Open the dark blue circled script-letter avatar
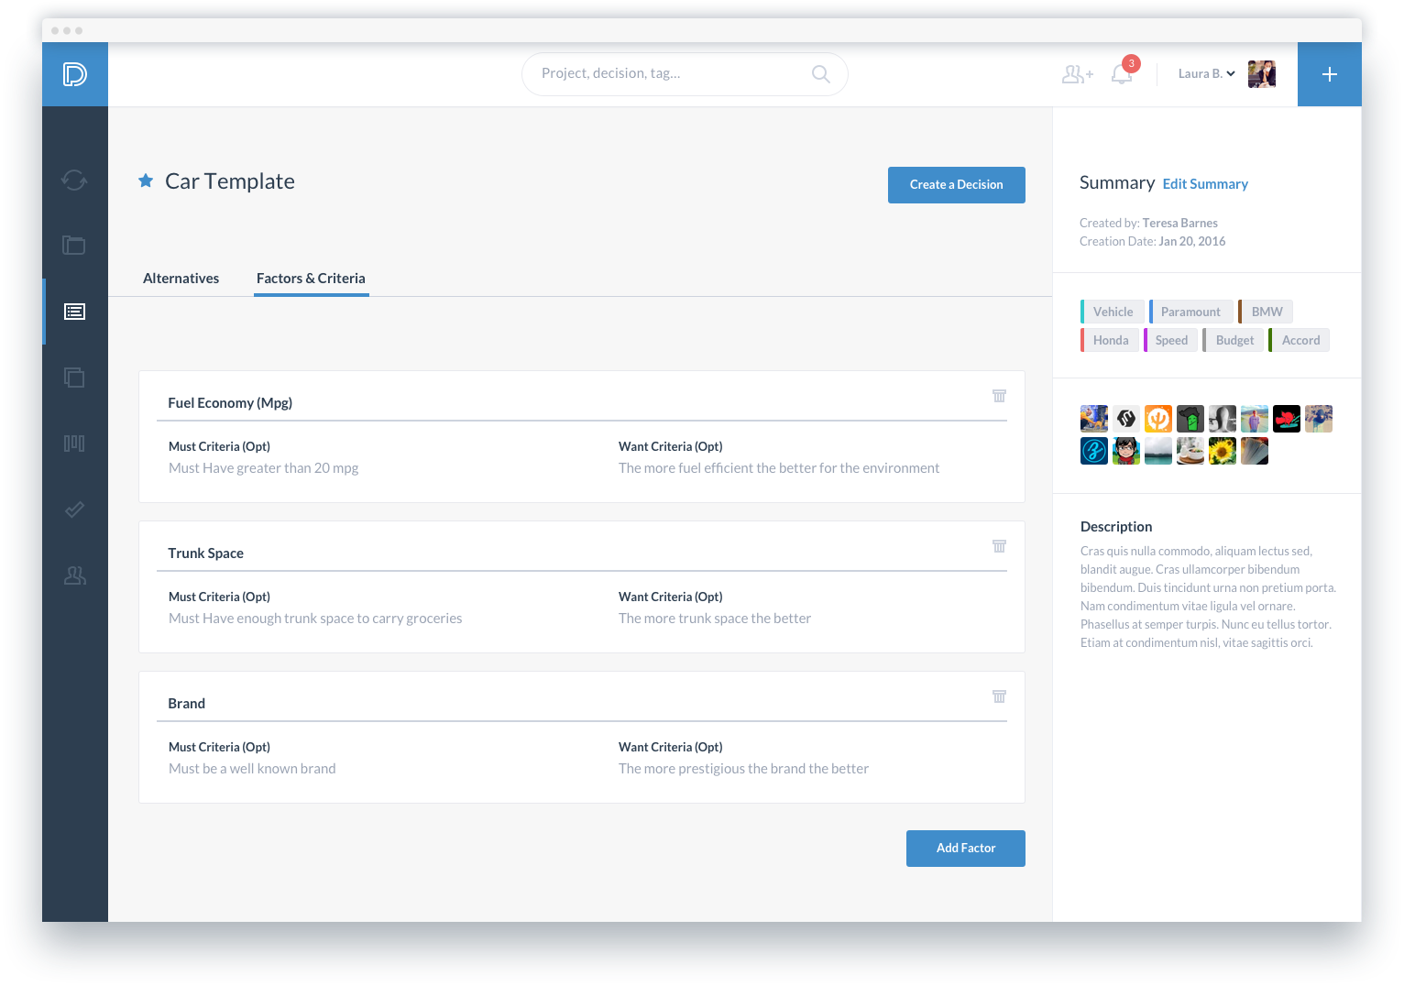Image resolution: width=1404 pixels, height=986 pixels. point(1094,451)
